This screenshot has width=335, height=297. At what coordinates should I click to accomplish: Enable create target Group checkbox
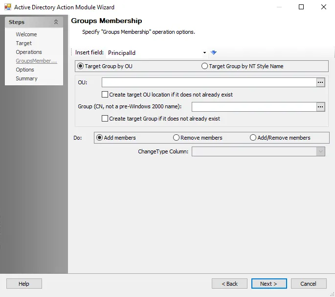(105, 119)
